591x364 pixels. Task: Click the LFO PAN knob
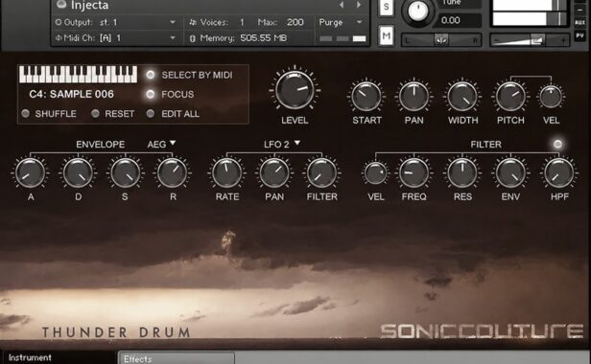click(274, 172)
